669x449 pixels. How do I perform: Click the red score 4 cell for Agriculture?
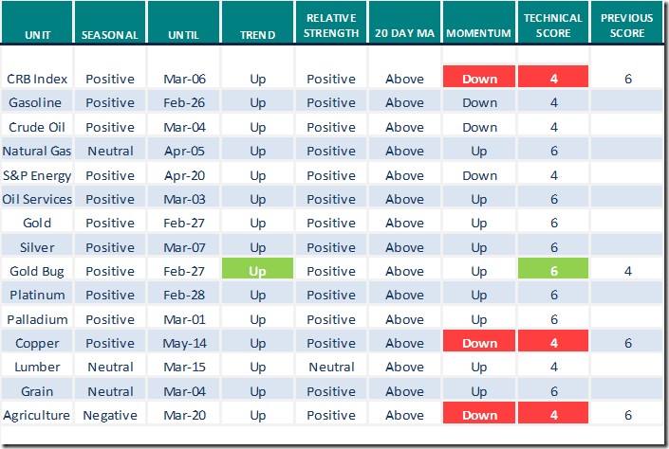(x=553, y=415)
